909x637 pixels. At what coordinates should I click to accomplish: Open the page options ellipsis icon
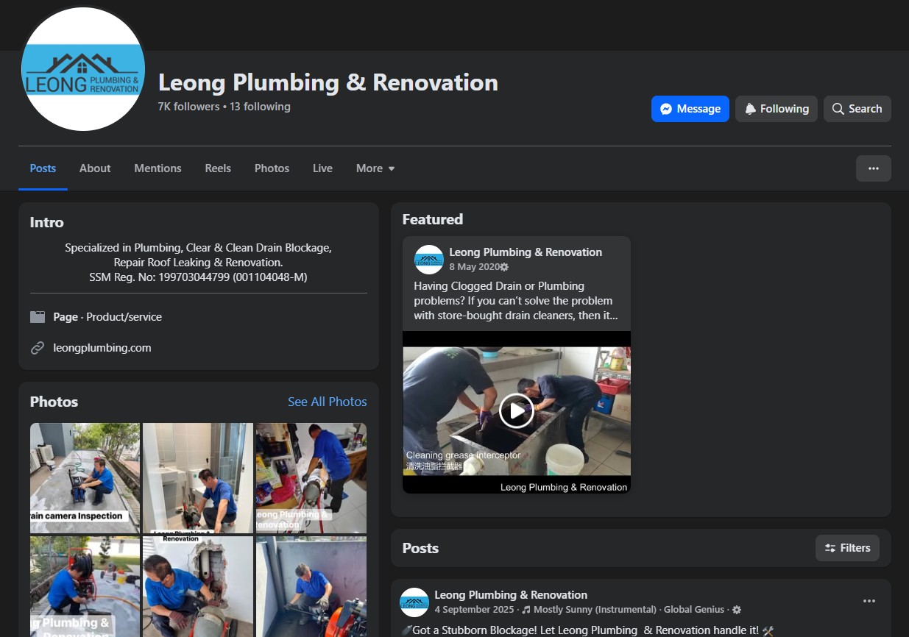tap(873, 168)
